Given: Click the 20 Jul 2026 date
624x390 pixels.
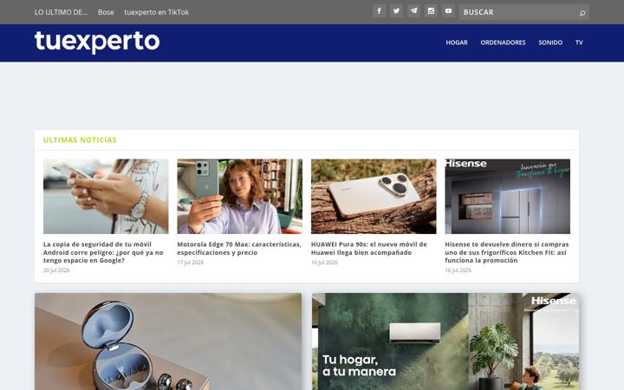Looking at the screenshot, I should [56, 270].
